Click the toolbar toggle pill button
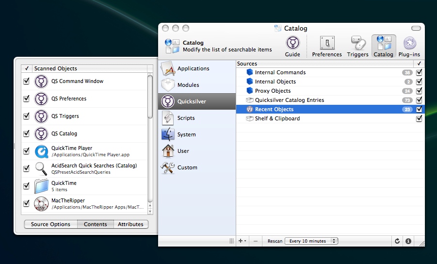The image size is (437, 264). pyautogui.click(x=416, y=28)
